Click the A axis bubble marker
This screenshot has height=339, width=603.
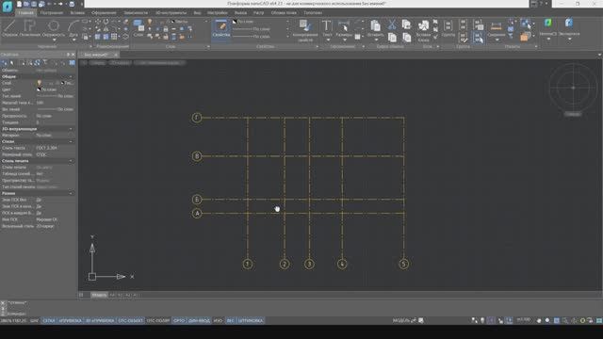[197, 214]
